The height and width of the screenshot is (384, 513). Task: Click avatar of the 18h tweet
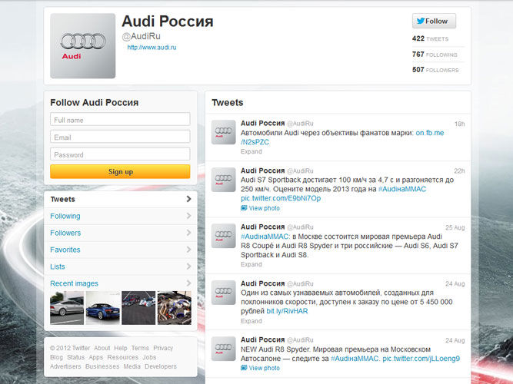click(224, 132)
